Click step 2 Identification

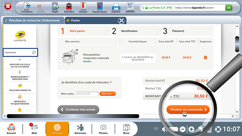click(x=125, y=31)
